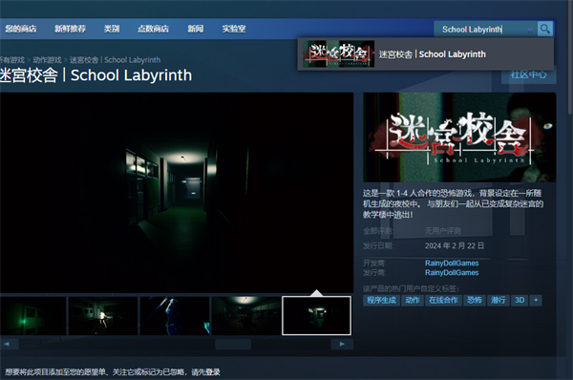
Task: Clear the search box with the x icon
Action: pos(530,31)
